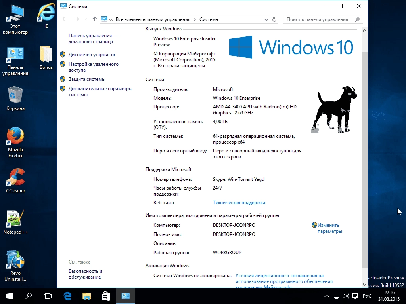Select CCleaner desktop shortcut

coord(15,180)
